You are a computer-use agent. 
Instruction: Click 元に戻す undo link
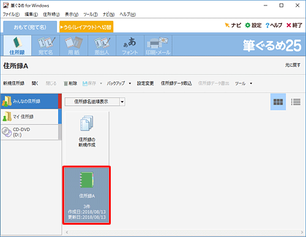click(293, 65)
